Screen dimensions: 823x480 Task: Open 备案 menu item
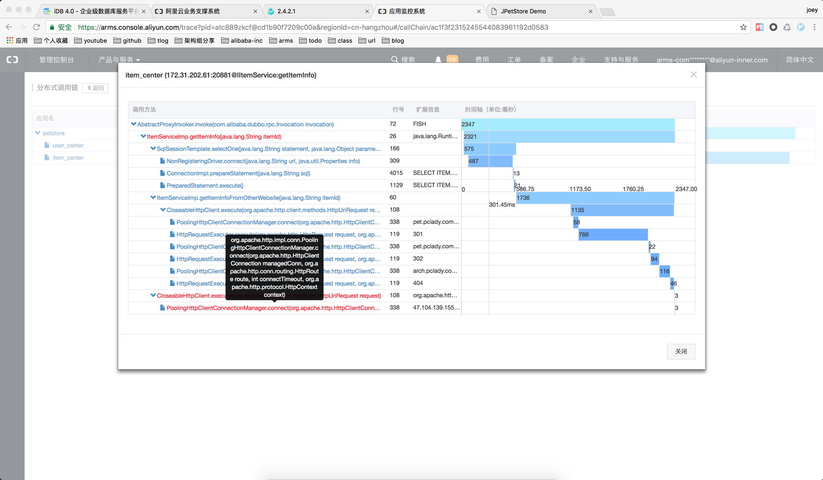546,60
